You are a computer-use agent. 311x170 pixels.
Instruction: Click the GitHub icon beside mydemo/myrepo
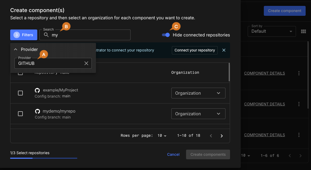click(x=37, y=111)
